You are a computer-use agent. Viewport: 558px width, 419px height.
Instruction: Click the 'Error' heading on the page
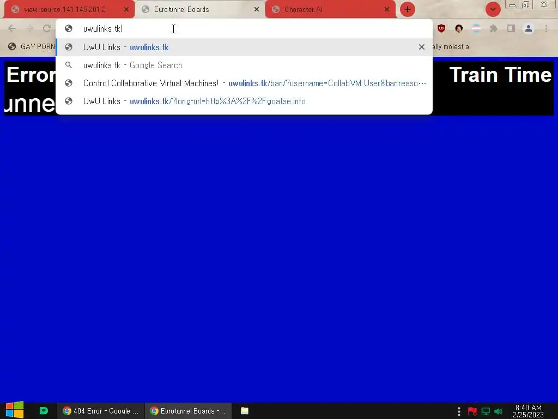pos(31,75)
